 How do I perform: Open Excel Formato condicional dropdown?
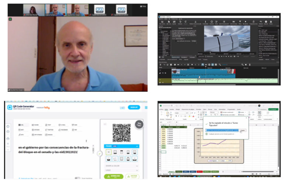(x=227, y=112)
